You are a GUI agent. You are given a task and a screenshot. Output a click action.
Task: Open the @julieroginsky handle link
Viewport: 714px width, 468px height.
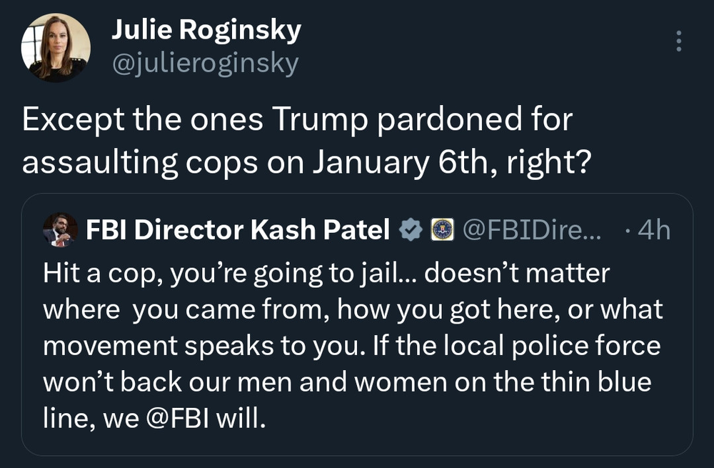205,63
